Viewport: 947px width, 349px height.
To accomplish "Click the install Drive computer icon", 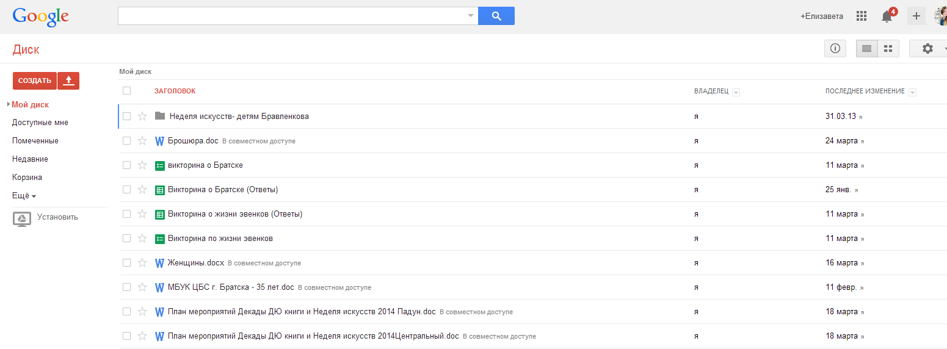I will [22, 220].
